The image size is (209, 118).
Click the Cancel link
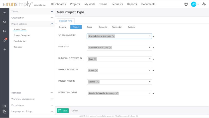click(x=74, y=111)
